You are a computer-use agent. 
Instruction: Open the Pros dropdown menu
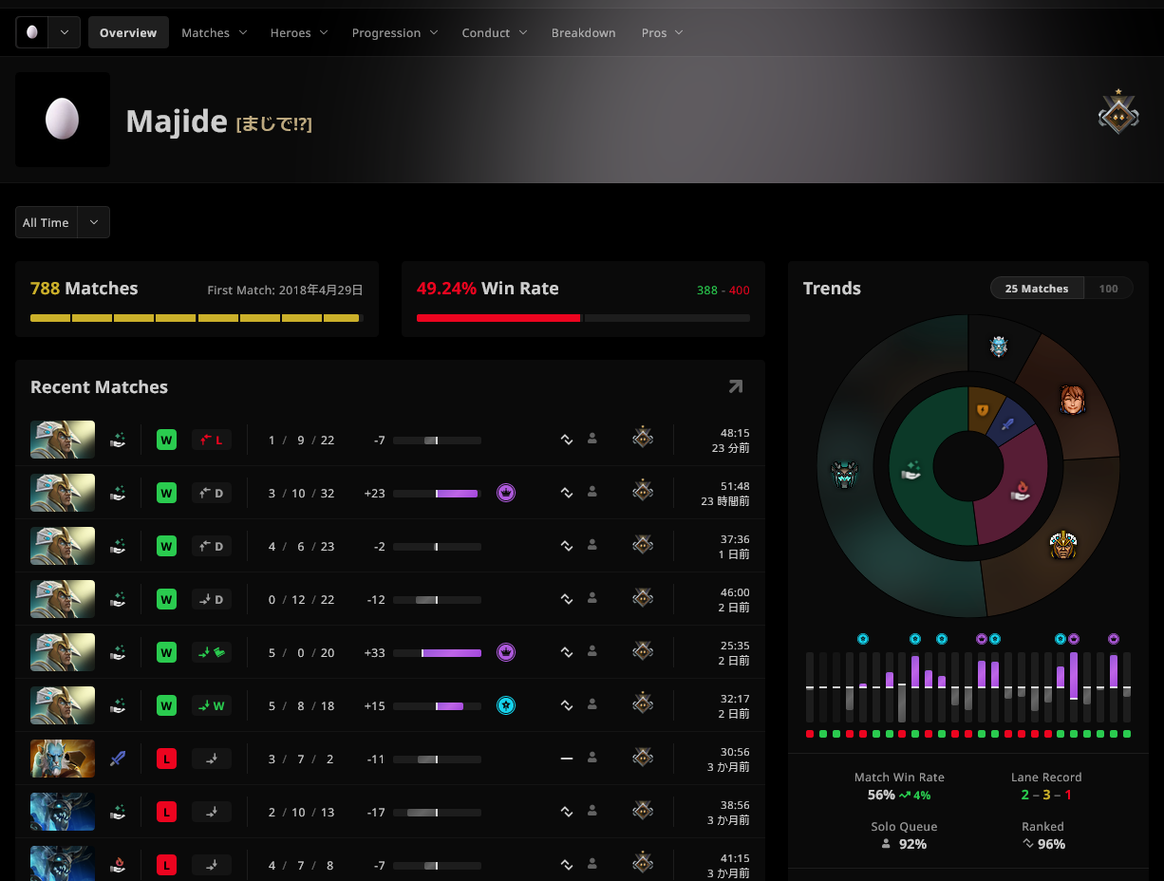(x=663, y=32)
